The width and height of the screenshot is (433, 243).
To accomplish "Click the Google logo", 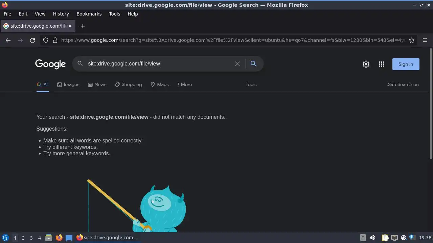I will coord(50,64).
